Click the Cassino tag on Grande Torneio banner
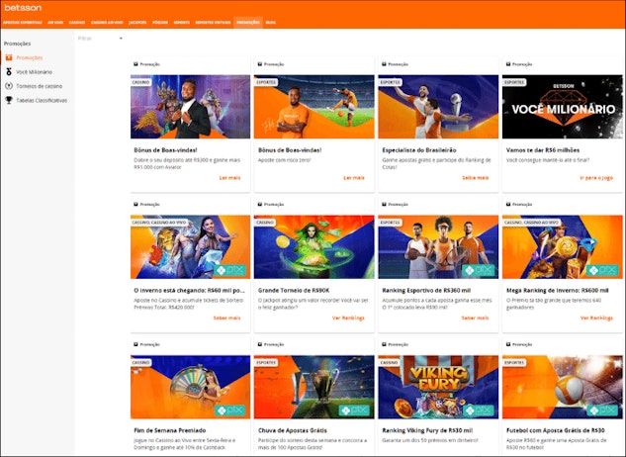Image resolution: width=626 pixels, height=457 pixels. tap(265, 223)
